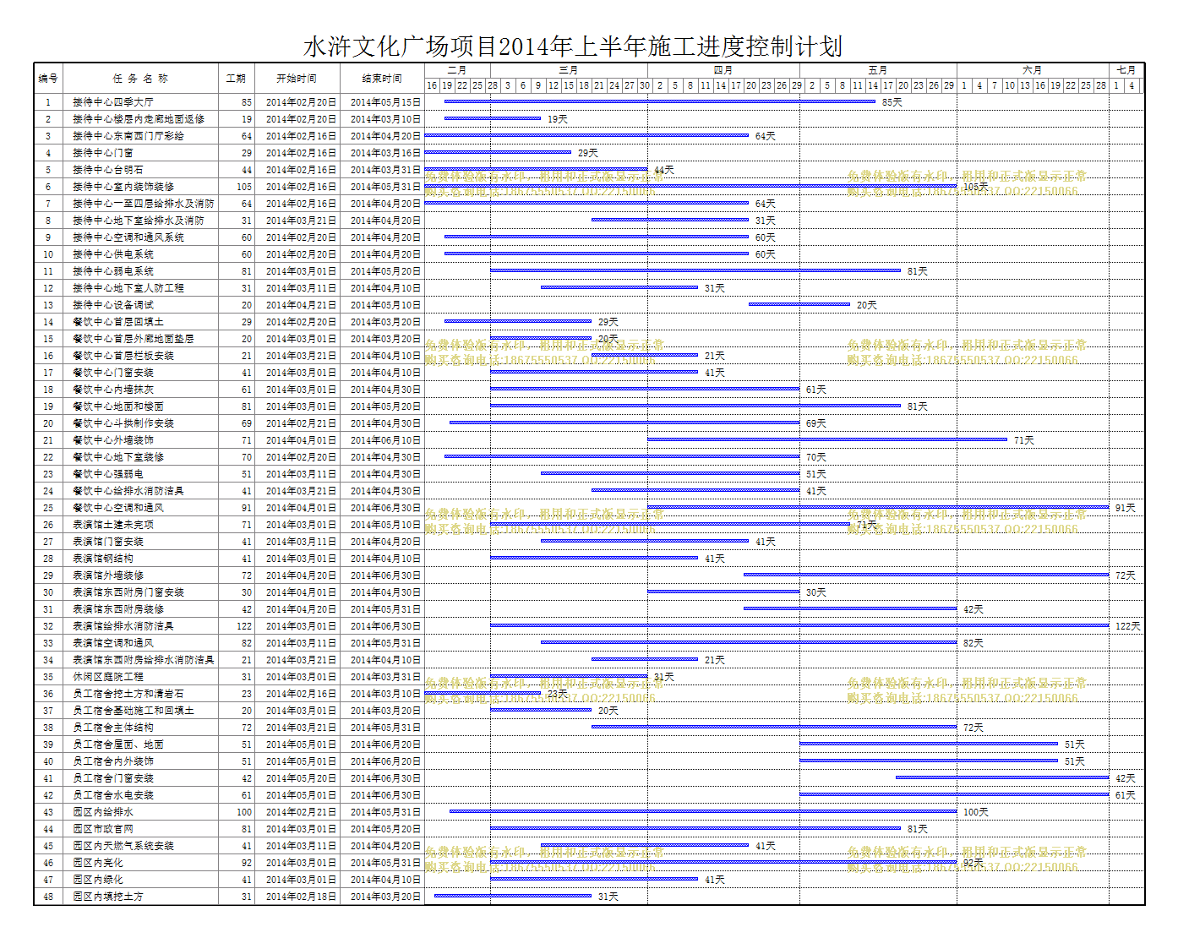This screenshot has width=1178, height=938.
Task: Click the 五月 month header in the timeline
Action: [878, 70]
